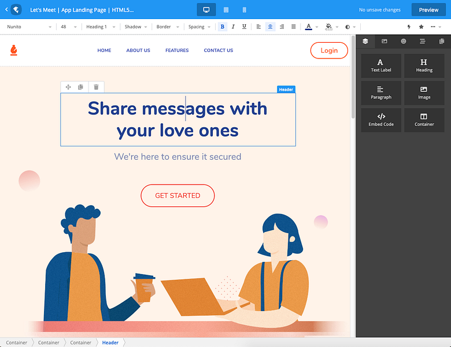Align text left
The height and width of the screenshot is (347, 451).
[x=258, y=27]
